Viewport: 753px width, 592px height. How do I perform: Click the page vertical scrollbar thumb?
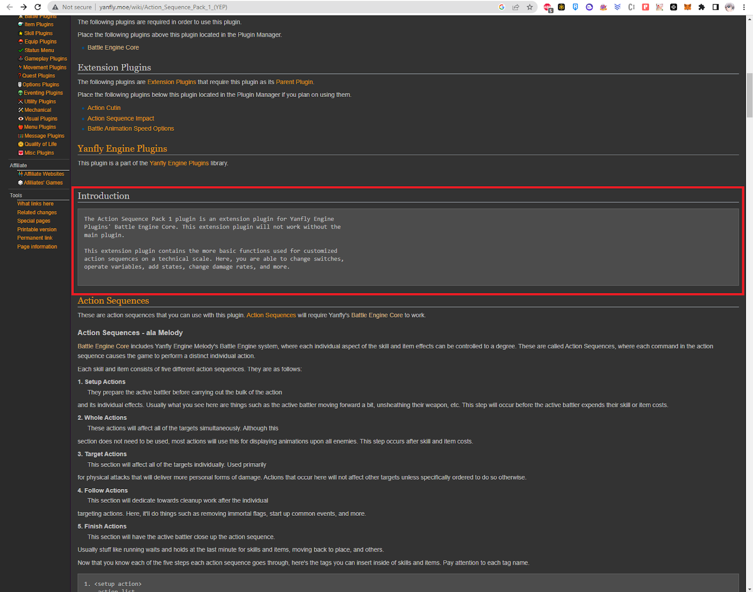point(749,95)
